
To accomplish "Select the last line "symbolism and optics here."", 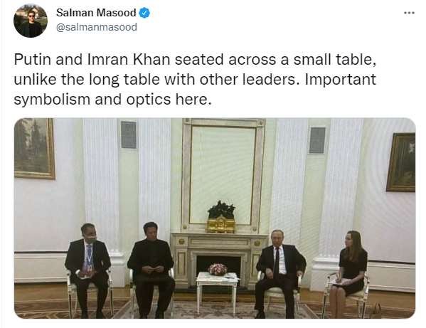I will point(112,99).
